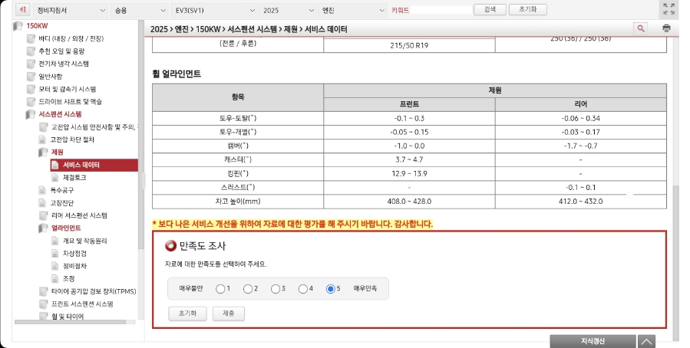The height and width of the screenshot is (348, 690).
Task: Open 모터 및 감속기 시스템 section
Action: tap(68, 89)
